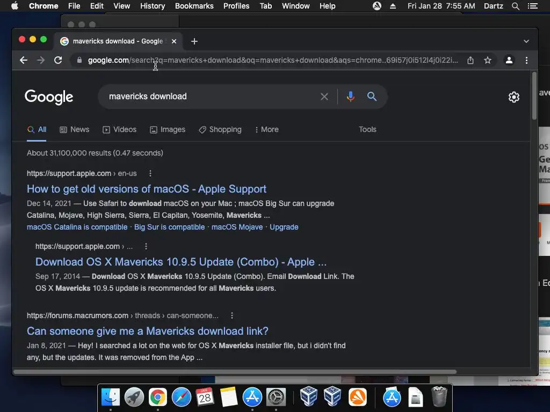Open options menu beside support.apple.com en-us result
This screenshot has height=412, width=550.
[150, 173]
